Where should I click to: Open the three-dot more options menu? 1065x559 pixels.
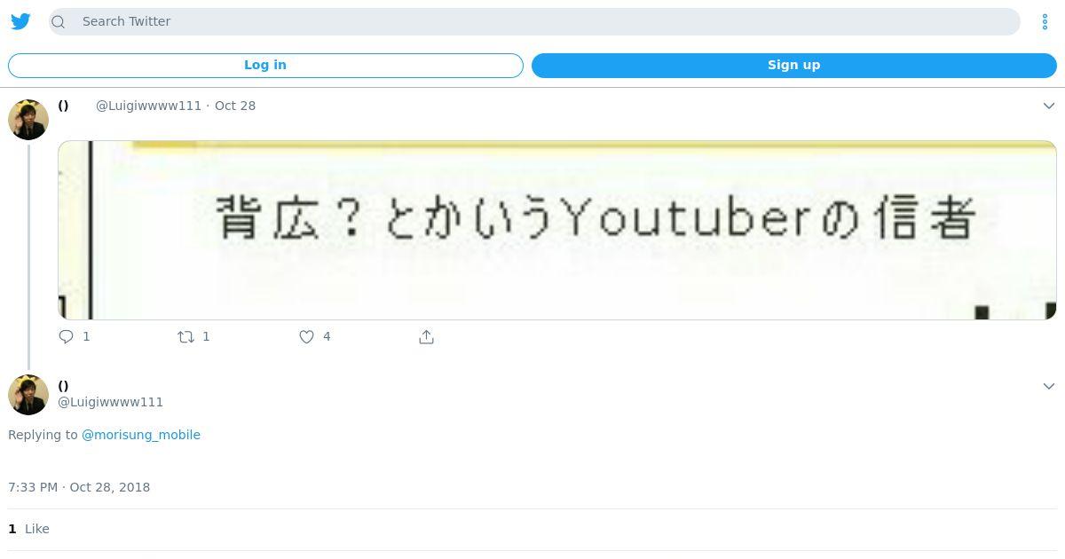tap(1045, 22)
